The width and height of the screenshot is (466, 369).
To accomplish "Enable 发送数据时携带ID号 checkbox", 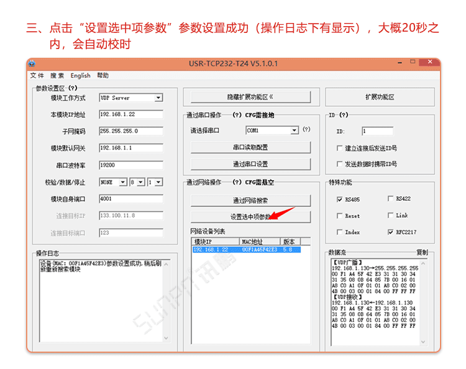I will pyautogui.click(x=339, y=164).
